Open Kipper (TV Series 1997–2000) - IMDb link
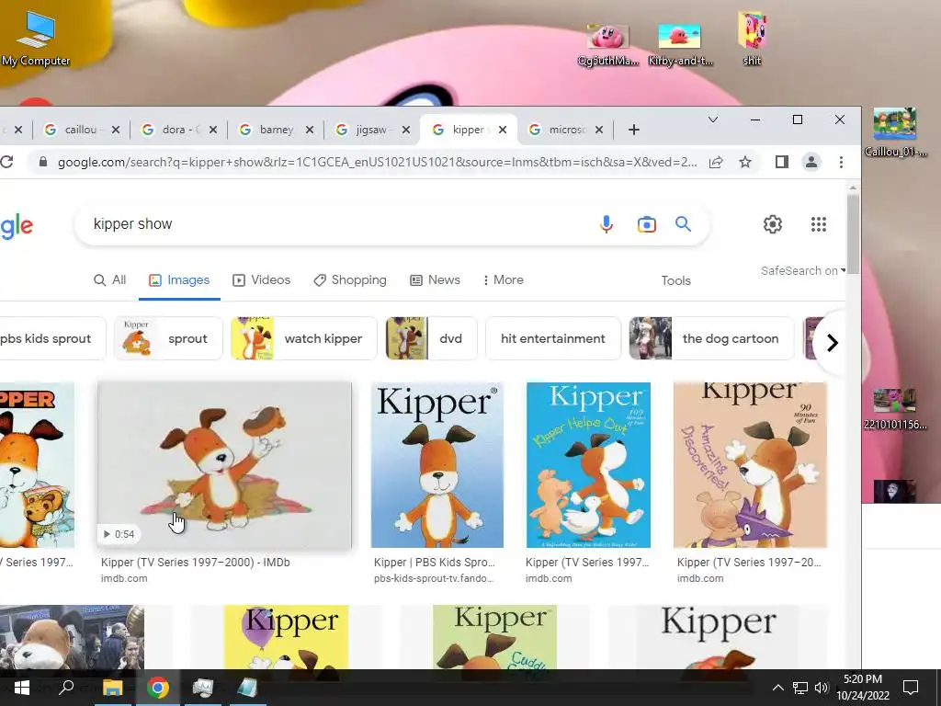Image resolution: width=941 pixels, height=706 pixels. [195, 563]
